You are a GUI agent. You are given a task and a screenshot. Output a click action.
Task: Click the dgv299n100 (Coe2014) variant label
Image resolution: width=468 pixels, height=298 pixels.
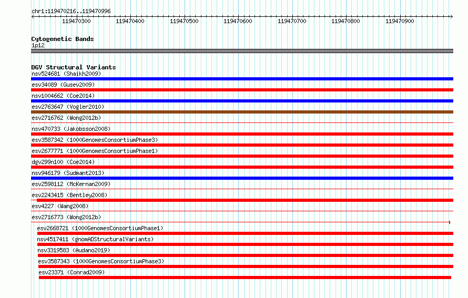point(63,162)
